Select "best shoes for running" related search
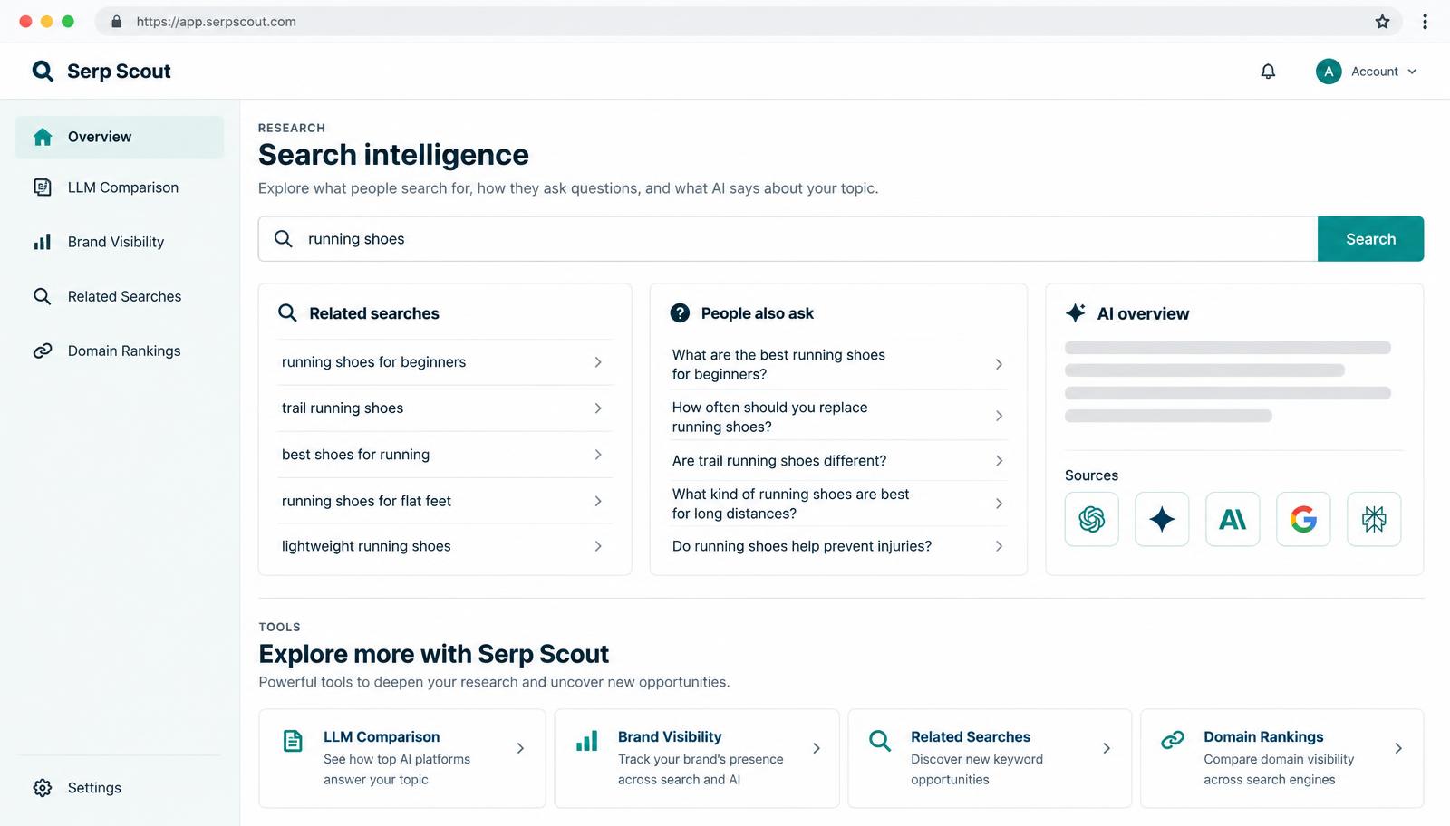The width and height of the screenshot is (1450, 826). [445, 455]
